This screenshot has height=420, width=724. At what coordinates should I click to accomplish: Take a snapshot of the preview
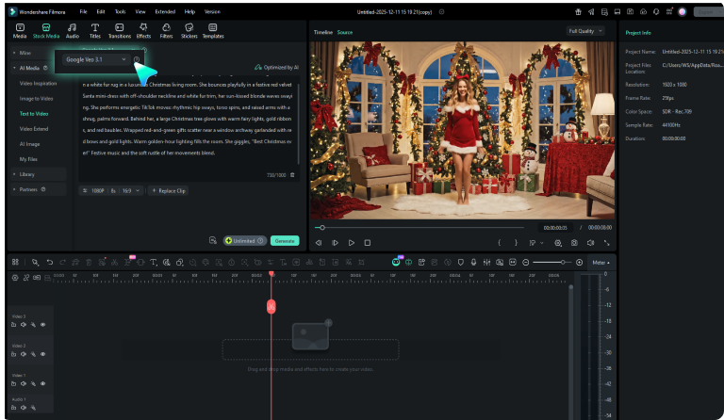(x=574, y=243)
